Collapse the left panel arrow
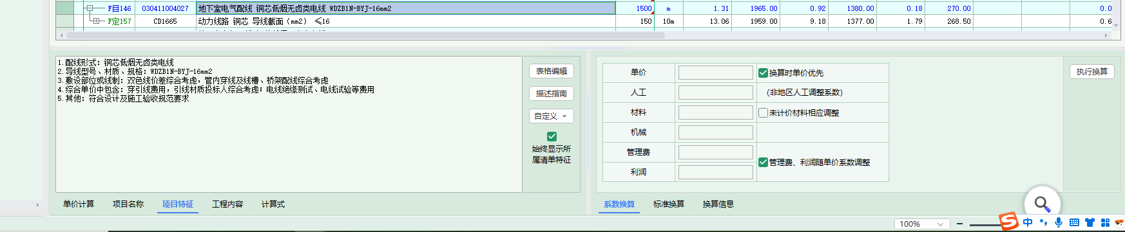Viewport: 1125px width, 232px height. point(37,205)
